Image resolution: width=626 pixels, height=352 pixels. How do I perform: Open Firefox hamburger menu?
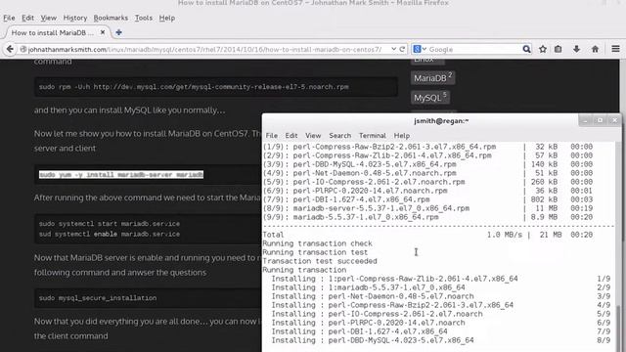coord(615,49)
